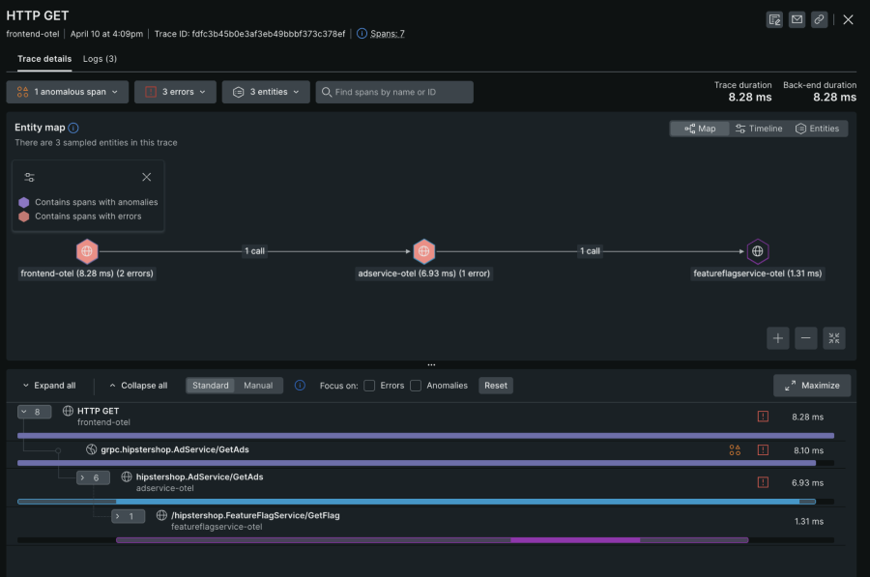The image size is (870, 577).
Task: Switch to the Trace details tab
Action: point(44,59)
